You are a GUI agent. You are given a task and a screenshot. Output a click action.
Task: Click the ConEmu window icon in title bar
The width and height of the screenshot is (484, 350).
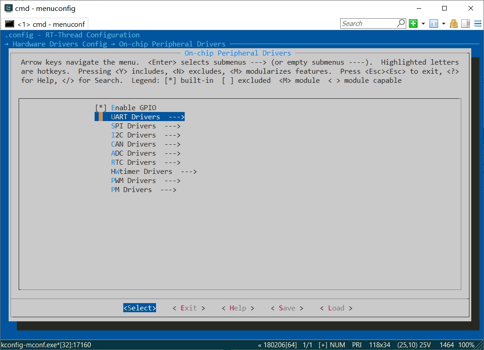[8, 8]
